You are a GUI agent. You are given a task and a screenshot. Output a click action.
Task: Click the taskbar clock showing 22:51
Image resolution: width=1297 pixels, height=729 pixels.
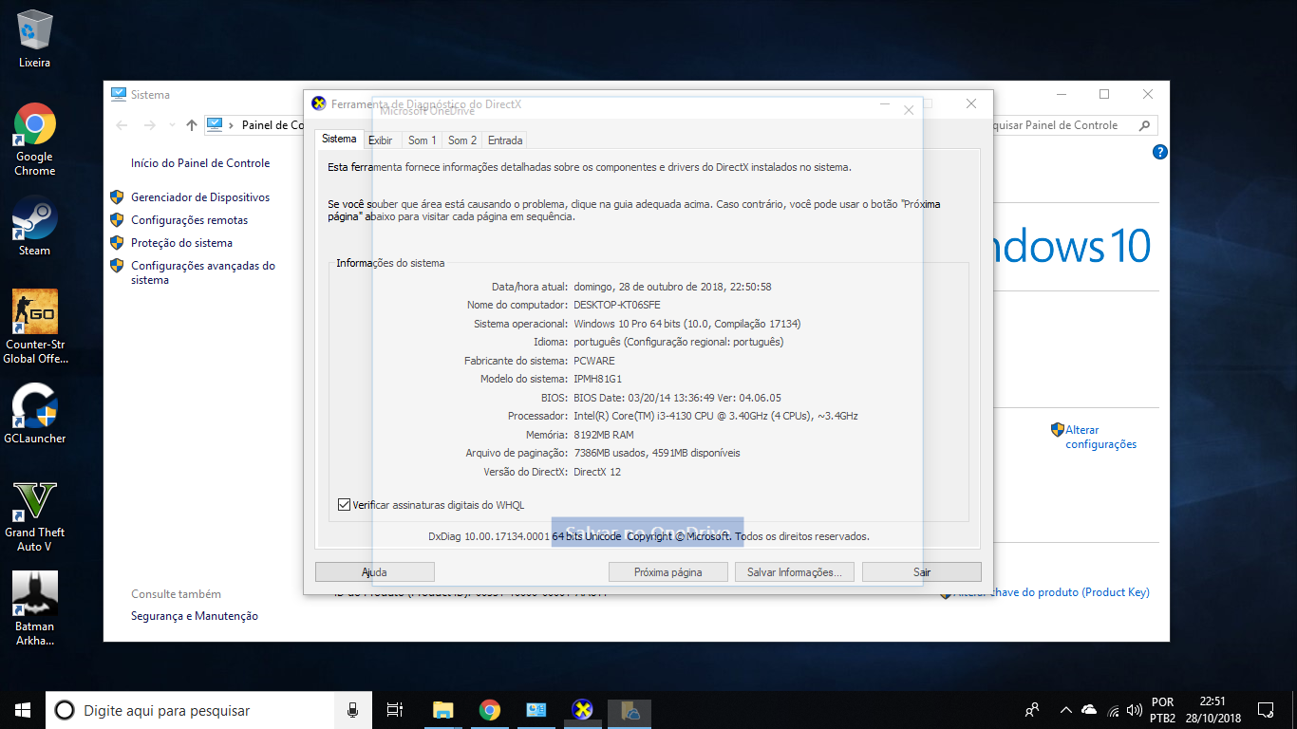pos(1212,710)
